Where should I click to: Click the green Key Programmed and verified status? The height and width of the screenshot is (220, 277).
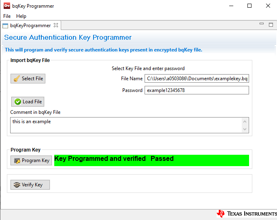151,160
